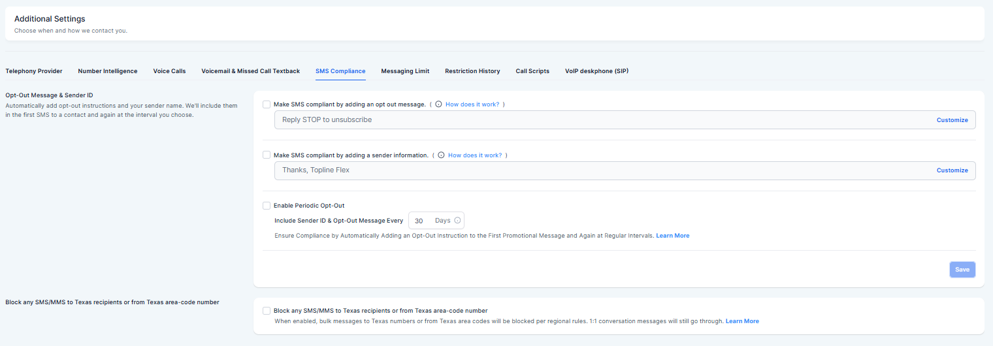Screen dimensions: 993x346
Task: Click the Save button
Action: point(962,270)
